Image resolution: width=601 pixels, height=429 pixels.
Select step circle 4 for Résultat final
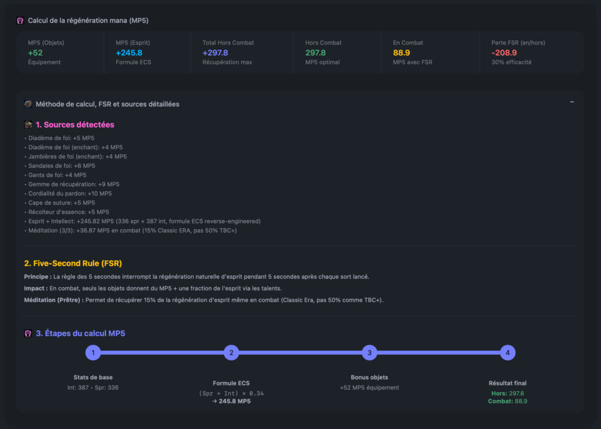coord(508,353)
